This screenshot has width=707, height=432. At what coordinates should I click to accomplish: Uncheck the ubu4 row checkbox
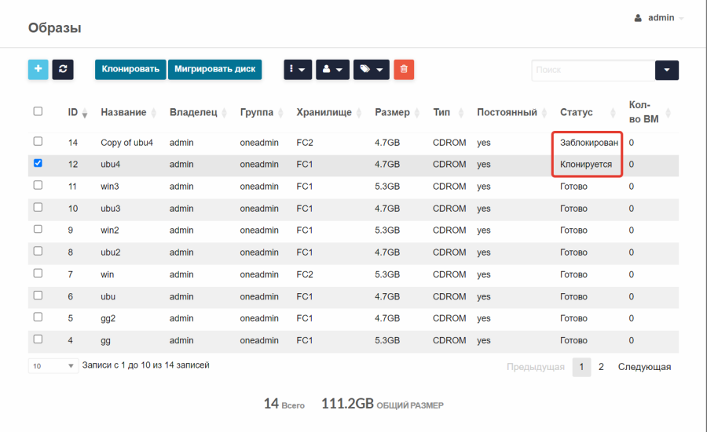(38, 163)
